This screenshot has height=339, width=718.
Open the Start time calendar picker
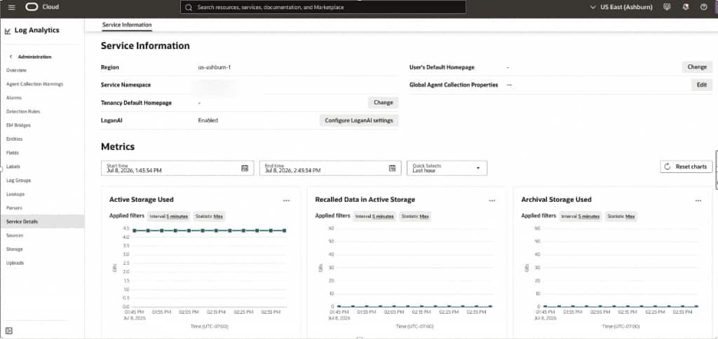pyautogui.click(x=245, y=168)
